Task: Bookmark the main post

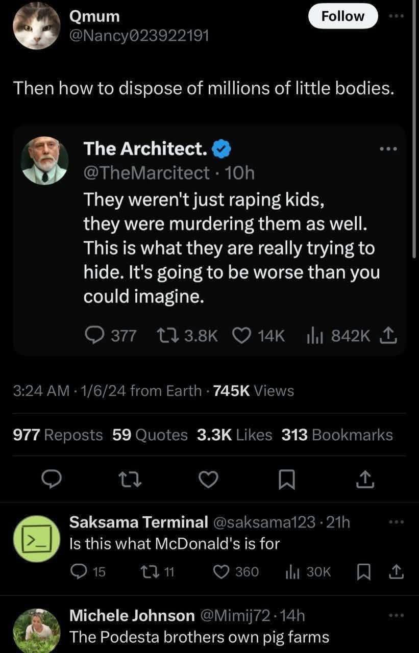Action: (x=287, y=479)
